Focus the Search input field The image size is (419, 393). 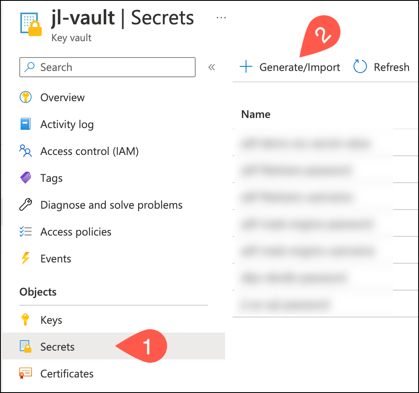click(x=113, y=67)
